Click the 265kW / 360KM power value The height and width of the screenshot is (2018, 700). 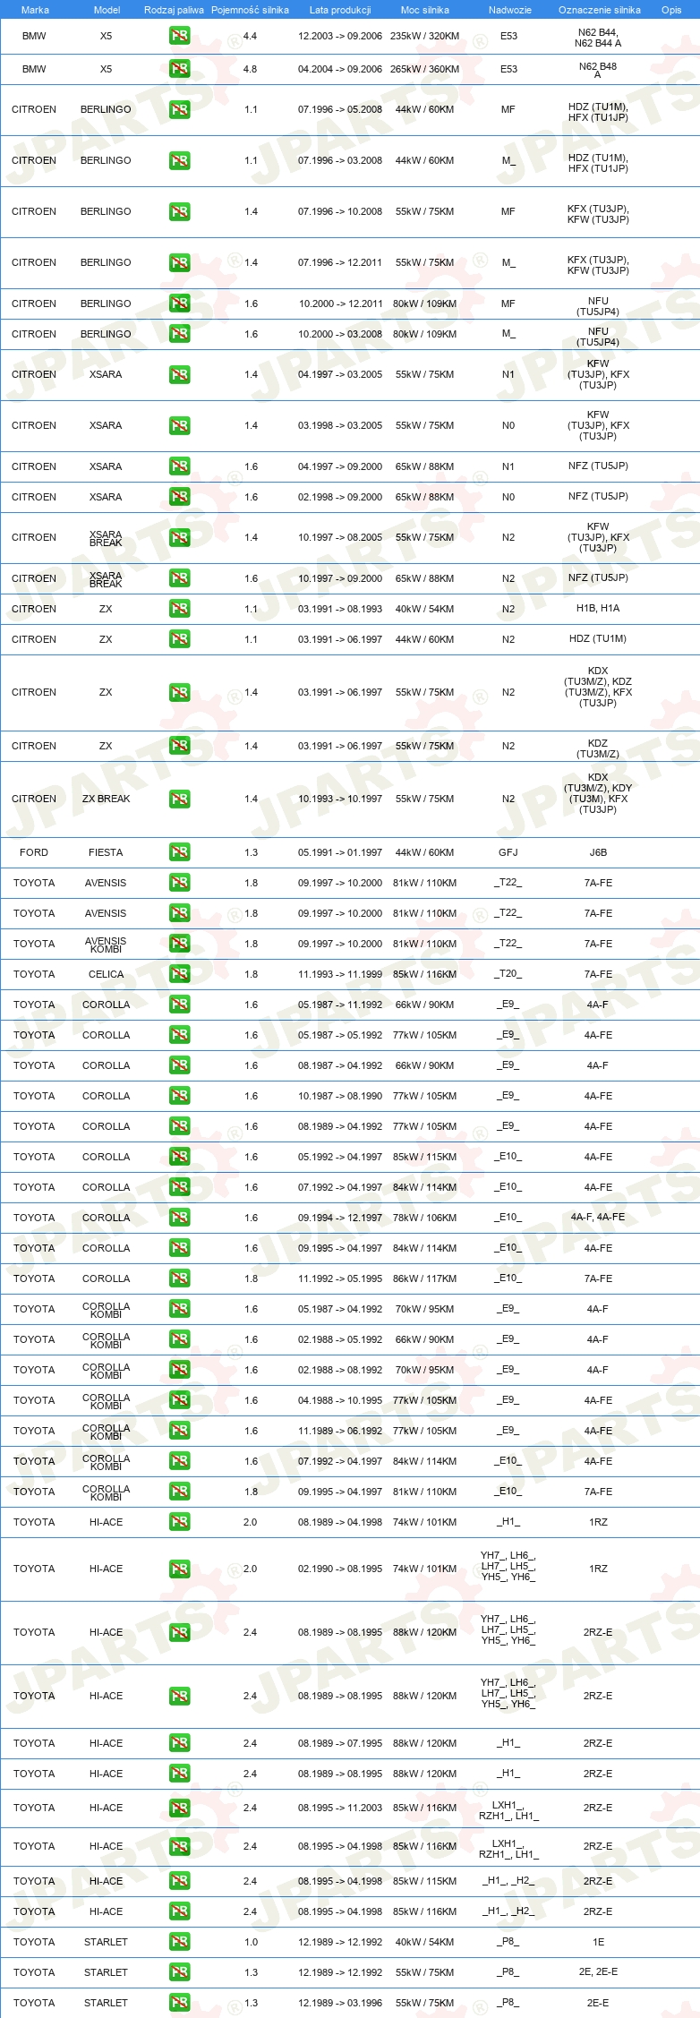[425, 69]
